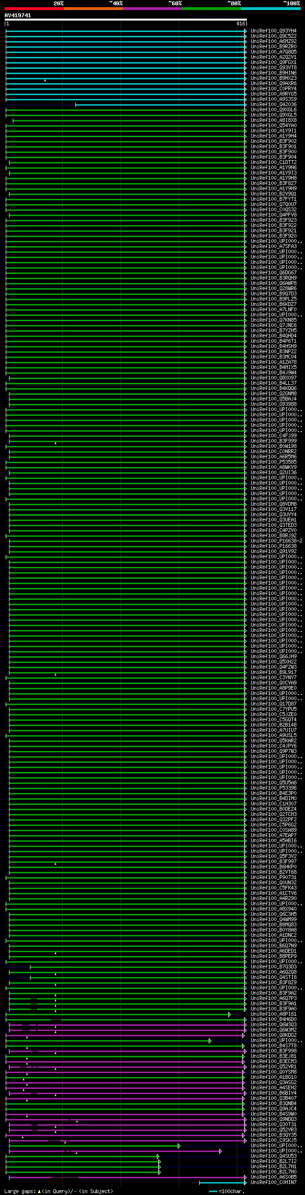Click hit UniRef100_B2L7H0
This screenshot has width=305, height=1195.
274,1172
